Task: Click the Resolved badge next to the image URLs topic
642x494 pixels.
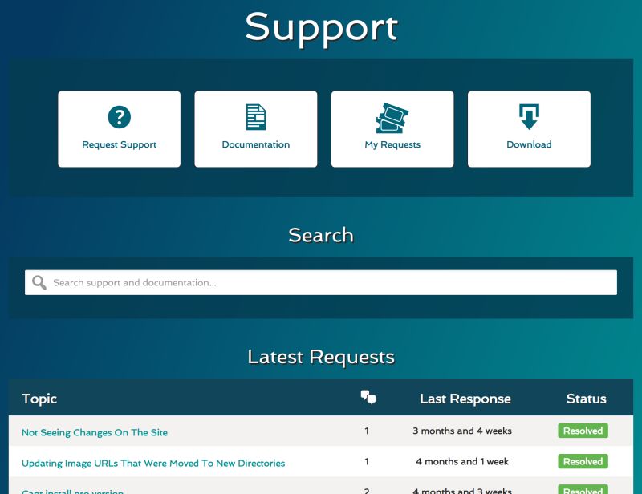Action: 582,461
